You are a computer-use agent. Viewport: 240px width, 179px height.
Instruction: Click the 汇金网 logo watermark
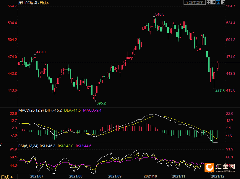(220, 167)
